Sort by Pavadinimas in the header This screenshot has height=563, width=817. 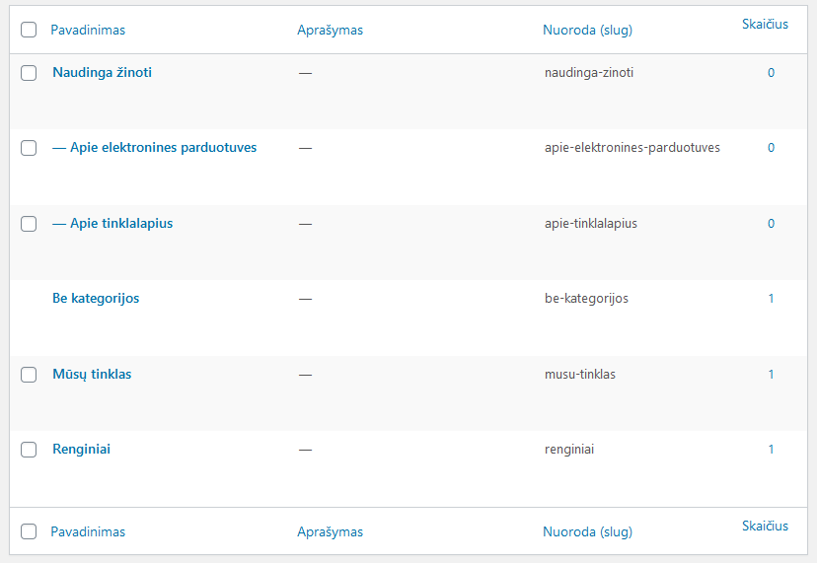[x=88, y=31]
